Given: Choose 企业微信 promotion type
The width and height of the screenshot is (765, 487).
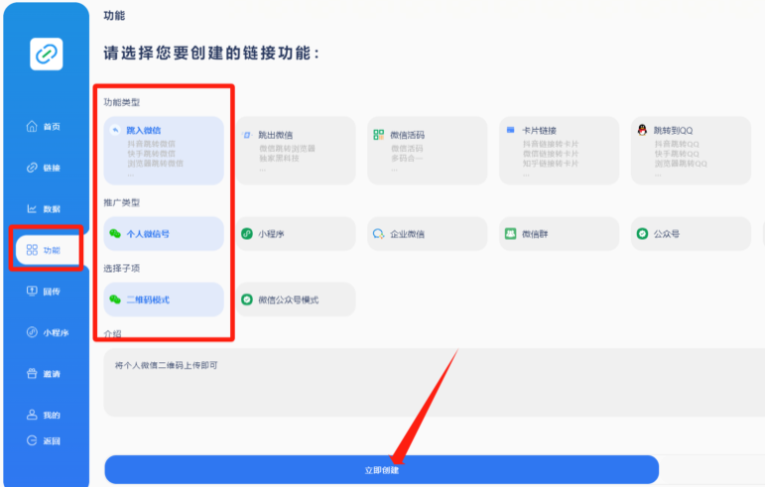Looking at the screenshot, I should pos(428,233).
